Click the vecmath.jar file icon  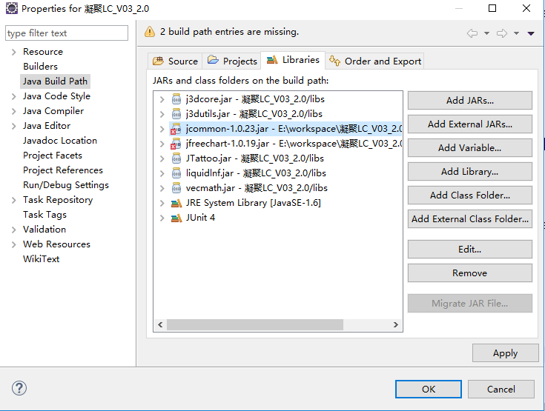coord(176,188)
